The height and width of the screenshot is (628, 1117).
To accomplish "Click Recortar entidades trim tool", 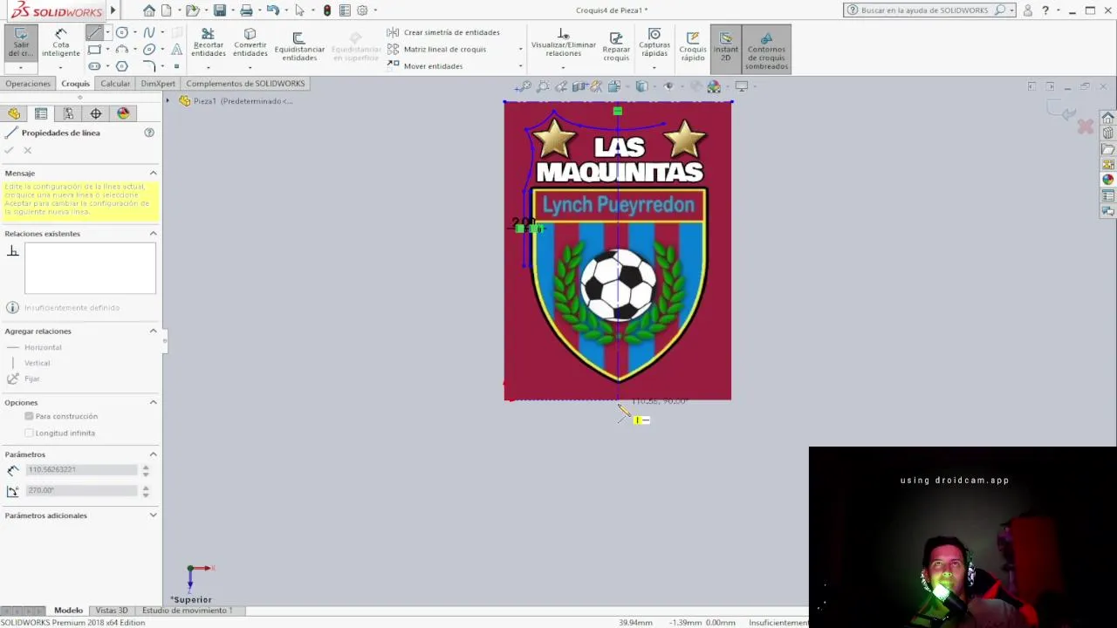I will (208, 43).
